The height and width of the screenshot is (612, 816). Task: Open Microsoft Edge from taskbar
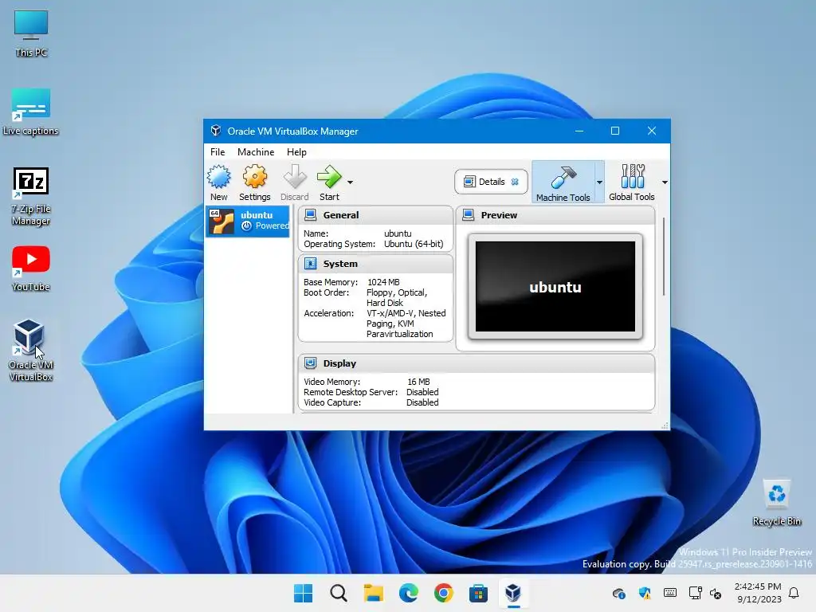(408, 593)
